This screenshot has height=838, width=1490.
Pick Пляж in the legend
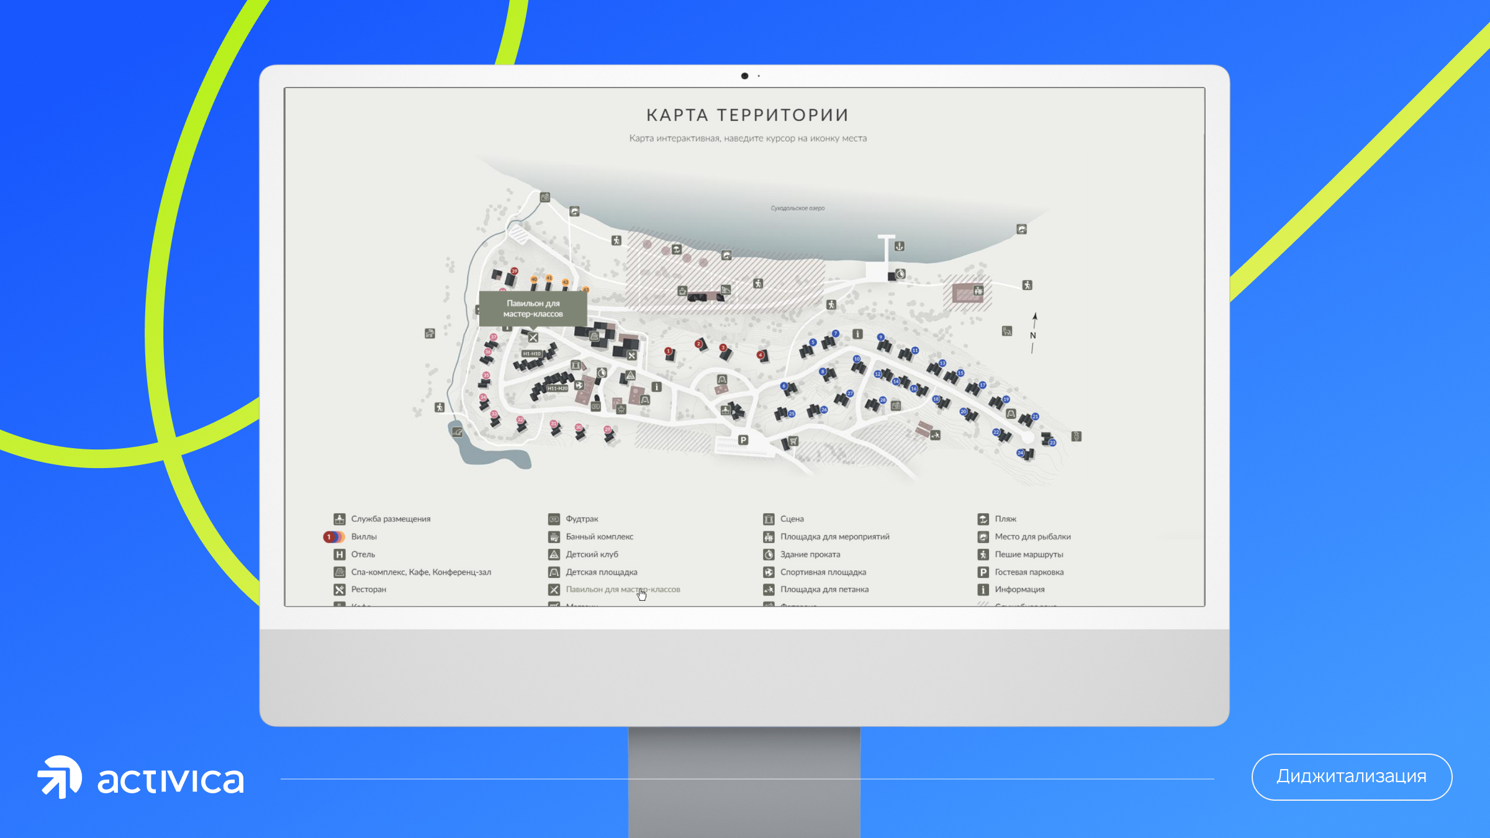(x=997, y=519)
